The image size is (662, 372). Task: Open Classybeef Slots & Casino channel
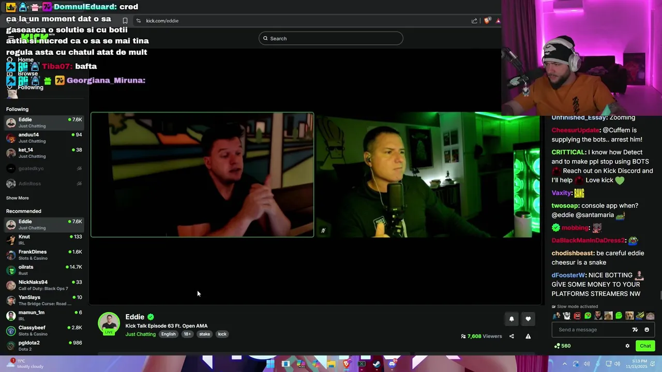coord(44,331)
